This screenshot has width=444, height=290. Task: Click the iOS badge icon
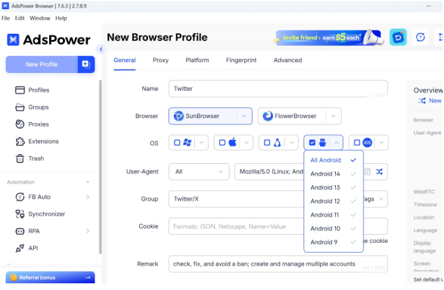(367, 143)
